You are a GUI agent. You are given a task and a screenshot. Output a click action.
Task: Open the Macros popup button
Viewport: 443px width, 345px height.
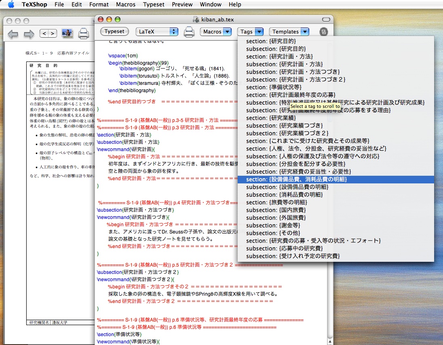coord(216,32)
